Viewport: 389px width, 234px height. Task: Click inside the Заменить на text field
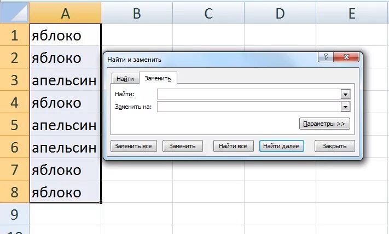tap(249, 107)
